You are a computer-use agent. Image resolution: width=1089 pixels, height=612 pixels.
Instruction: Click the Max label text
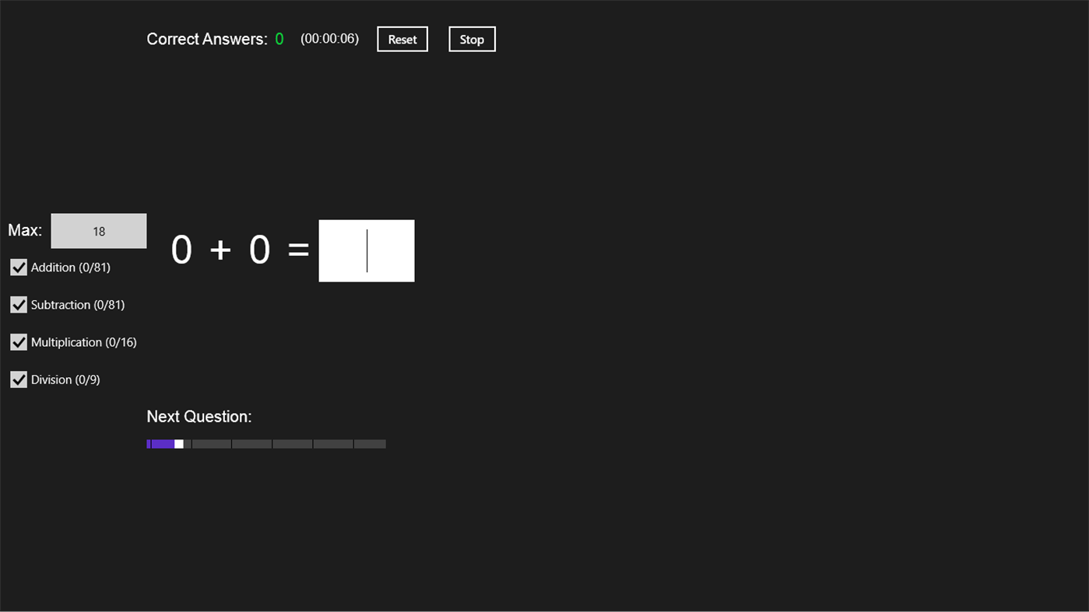tap(24, 230)
